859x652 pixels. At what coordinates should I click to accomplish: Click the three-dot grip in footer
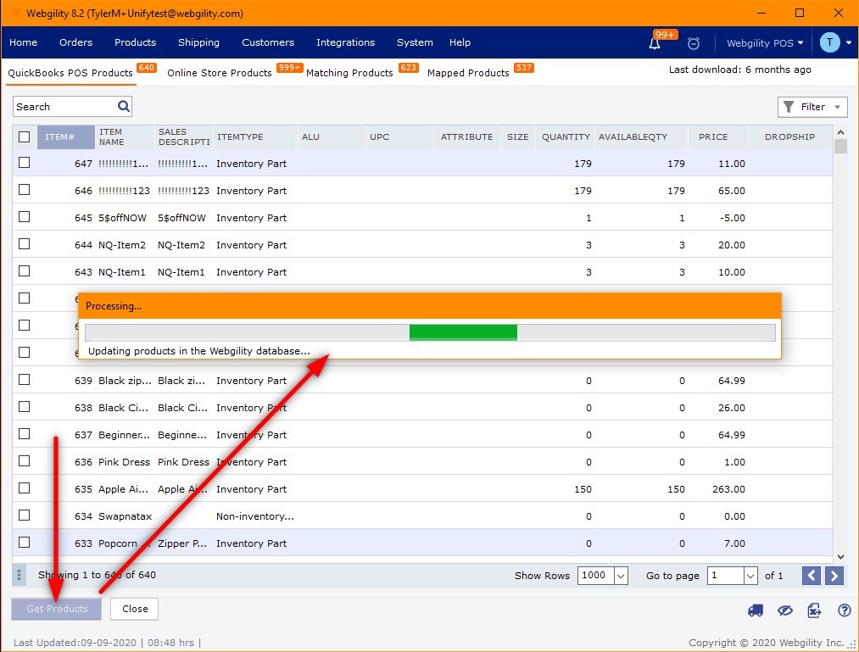[20, 575]
